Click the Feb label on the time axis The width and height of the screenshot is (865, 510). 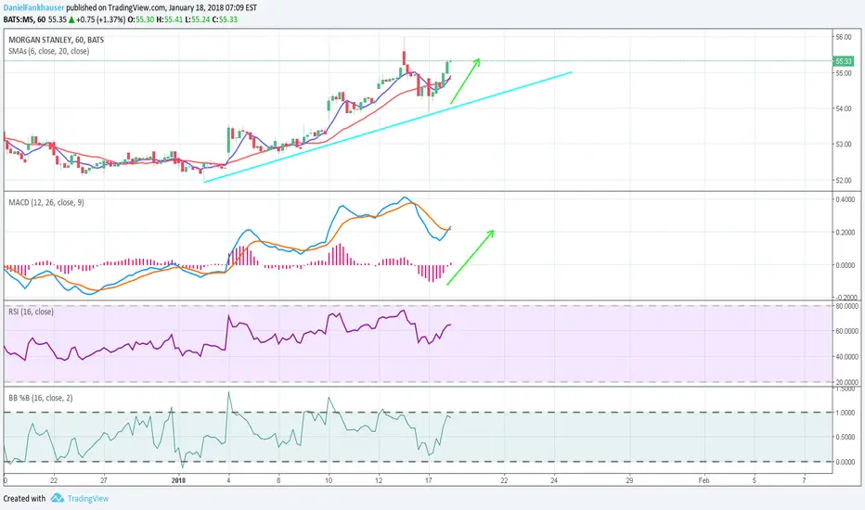tap(704, 480)
